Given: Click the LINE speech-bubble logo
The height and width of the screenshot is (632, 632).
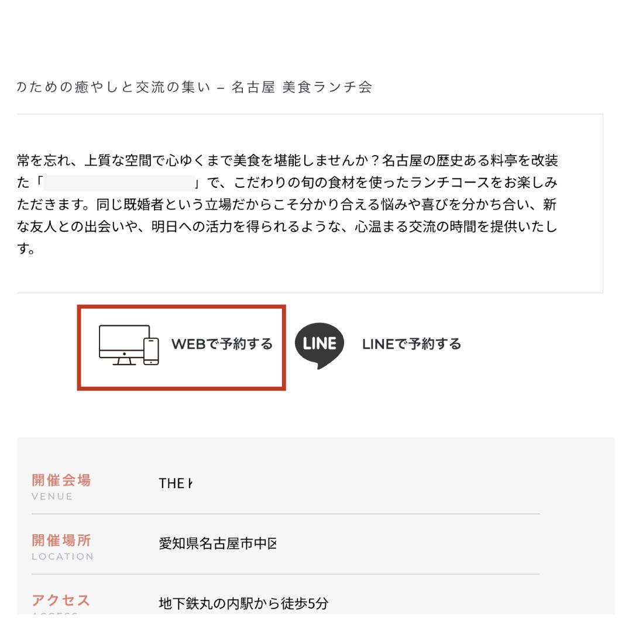Looking at the screenshot, I should 319,345.
